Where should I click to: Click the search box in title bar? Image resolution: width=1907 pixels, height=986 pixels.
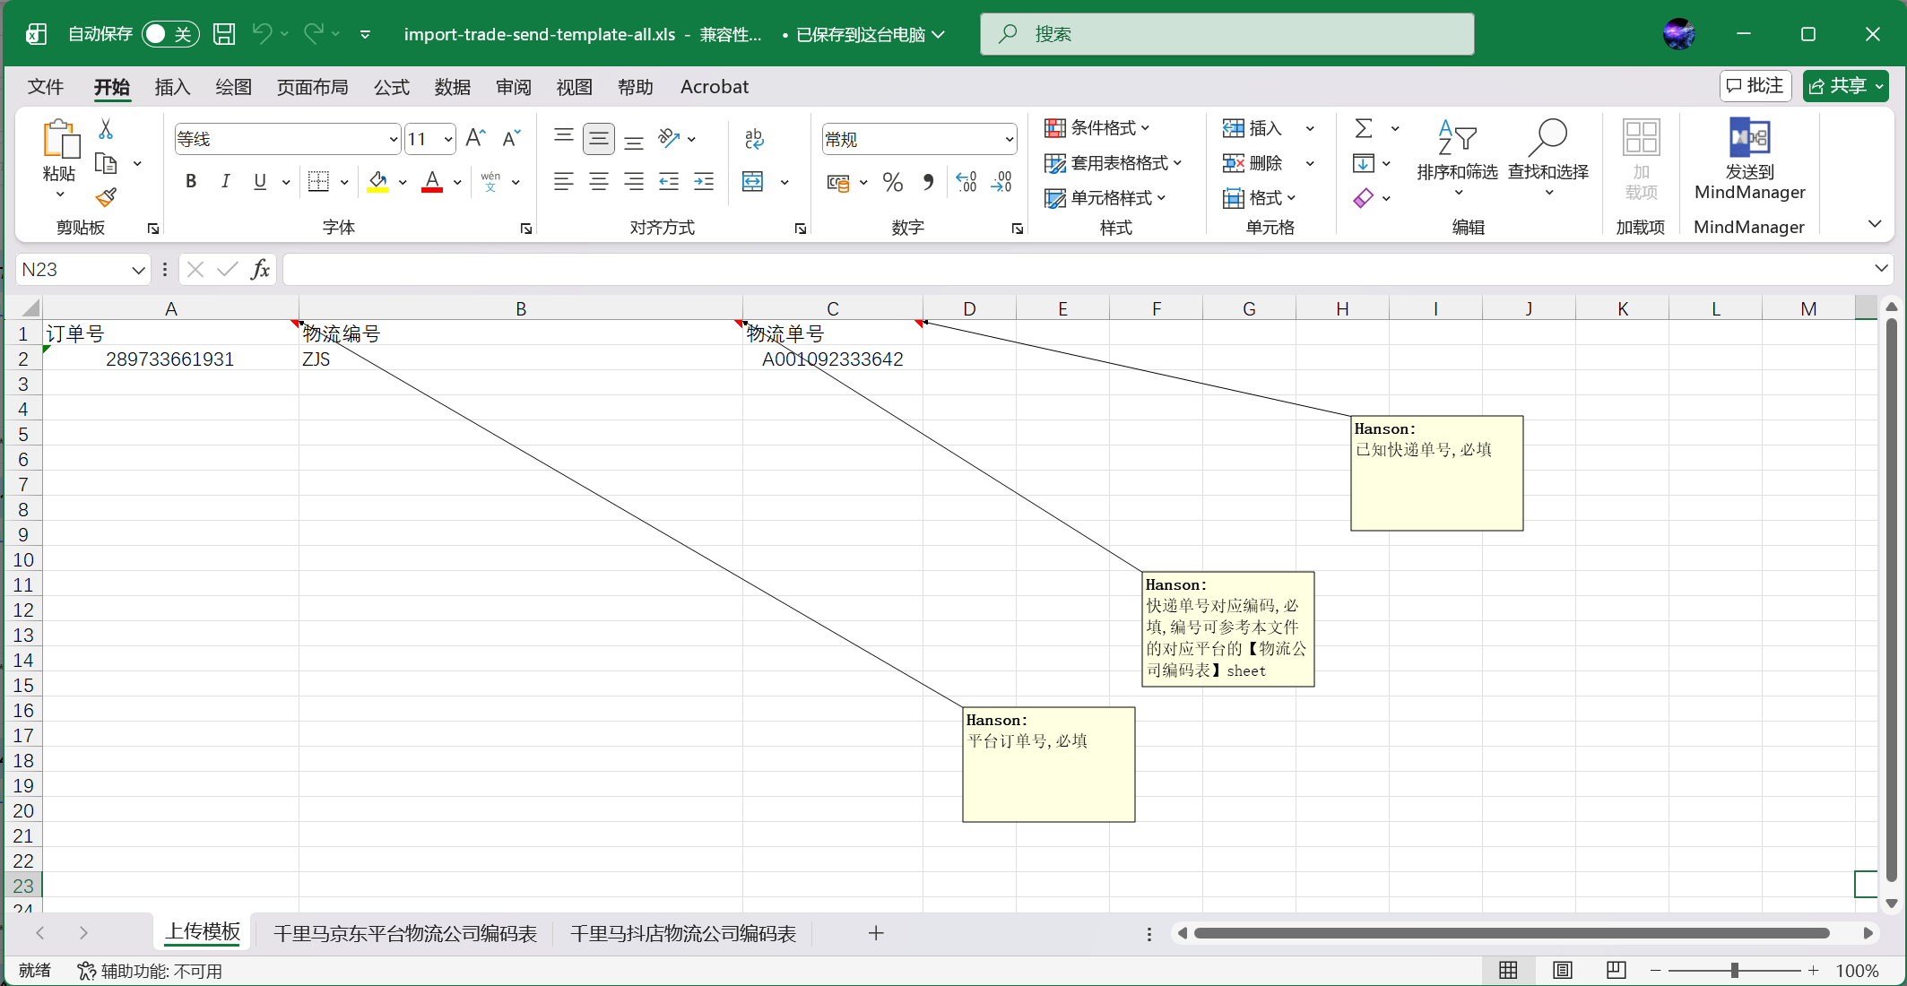tap(1227, 34)
